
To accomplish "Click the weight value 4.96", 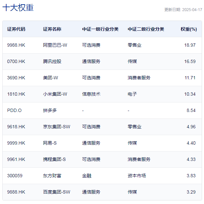I will click(x=191, y=127).
